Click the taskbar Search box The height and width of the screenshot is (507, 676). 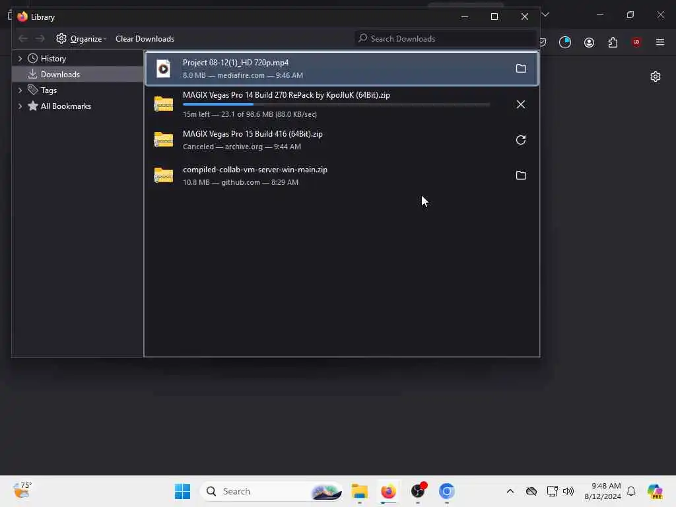[x=271, y=491]
